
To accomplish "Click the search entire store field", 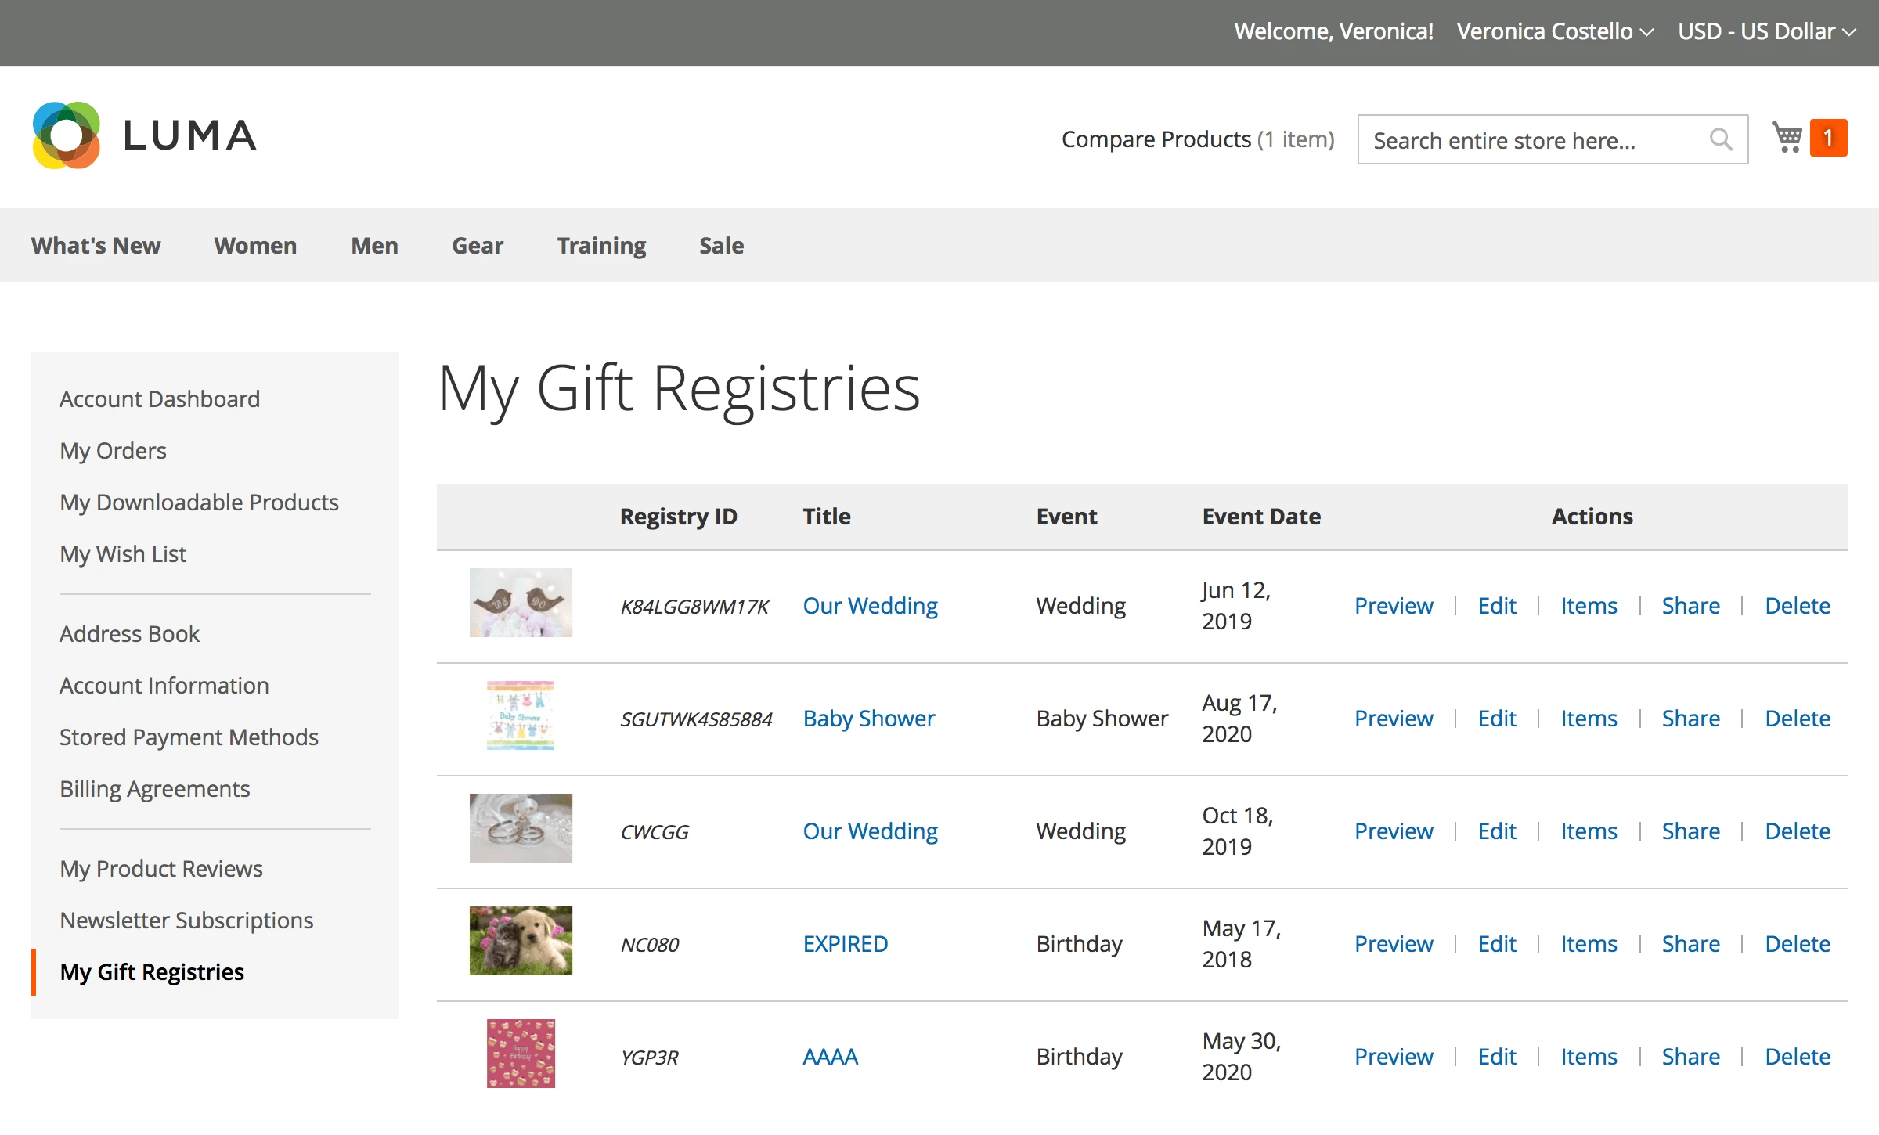I will (x=1535, y=140).
